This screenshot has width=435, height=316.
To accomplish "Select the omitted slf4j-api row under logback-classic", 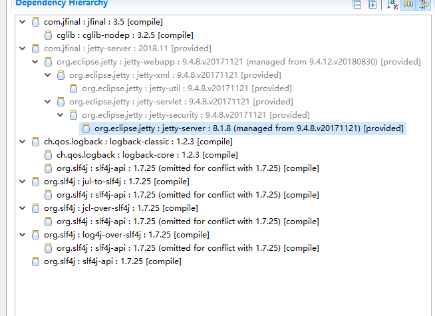I will tap(188, 168).
